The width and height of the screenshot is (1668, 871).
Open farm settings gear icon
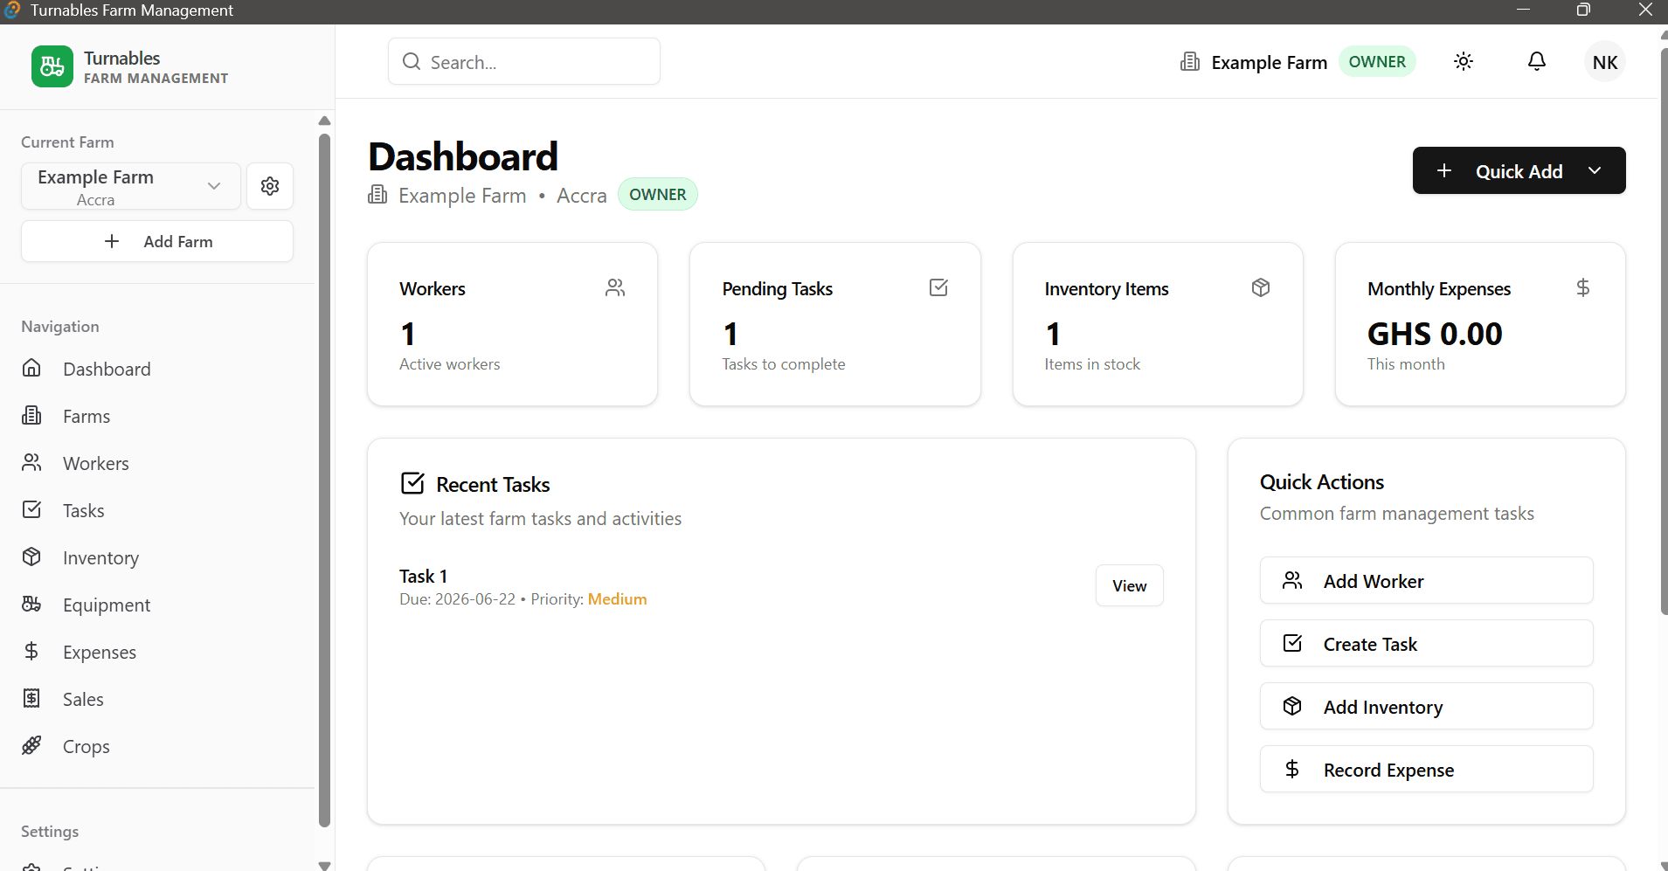[x=270, y=186]
